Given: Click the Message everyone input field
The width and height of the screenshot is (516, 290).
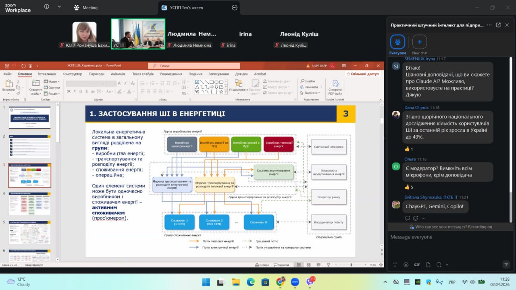Looking at the screenshot, I should pos(443,237).
